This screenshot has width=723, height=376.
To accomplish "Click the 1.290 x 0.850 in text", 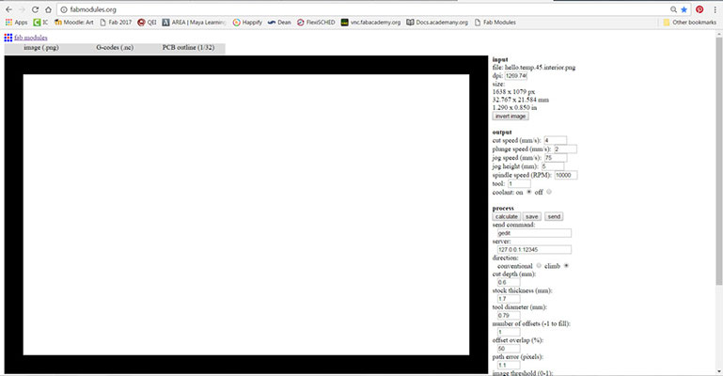I will pyautogui.click(x=514, y=107).
